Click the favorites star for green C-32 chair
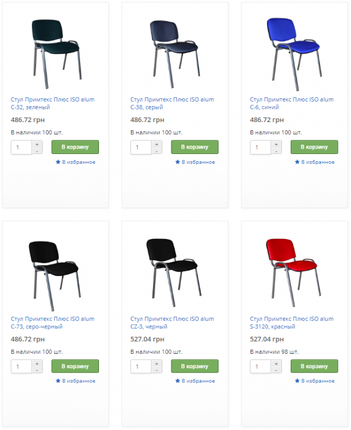Viewport: 351px width, 430px height. click(x=58, y=162)
